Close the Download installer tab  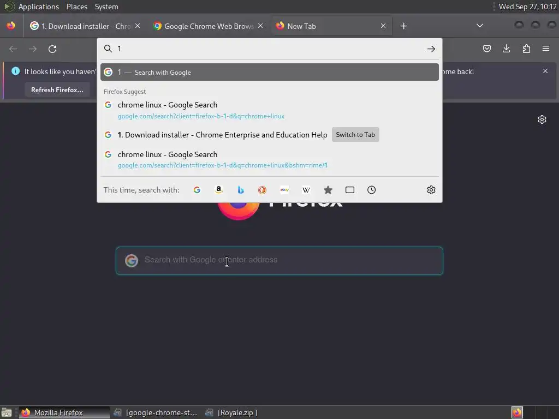(x=138, y=26)
